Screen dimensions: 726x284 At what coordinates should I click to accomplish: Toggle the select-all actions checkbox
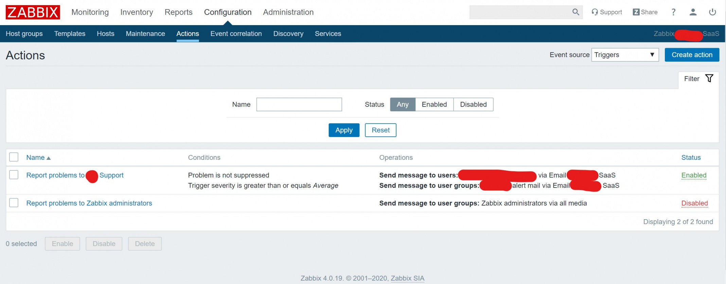(14, 157)
